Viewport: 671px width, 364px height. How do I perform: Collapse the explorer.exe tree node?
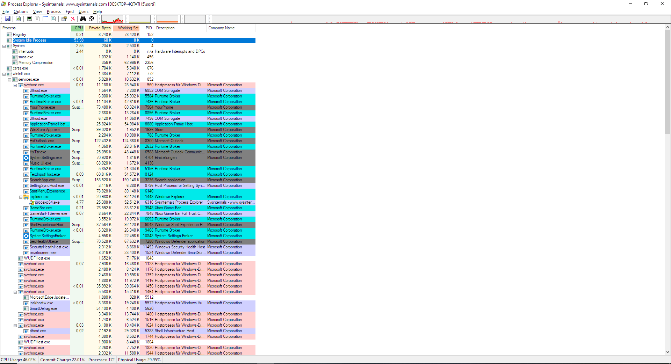[21, 197]
